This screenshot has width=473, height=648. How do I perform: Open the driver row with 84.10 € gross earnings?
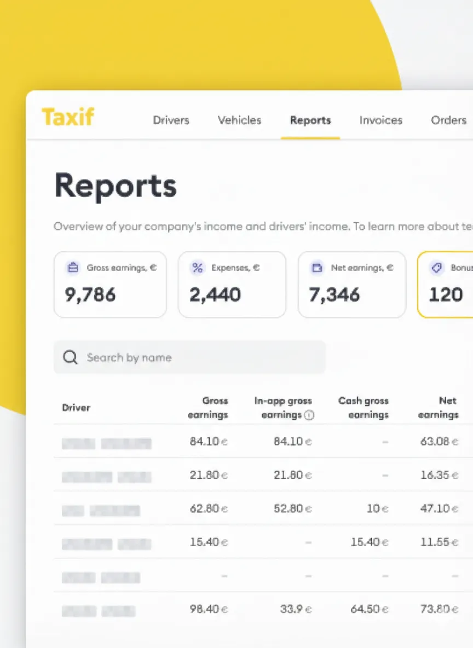107,442
